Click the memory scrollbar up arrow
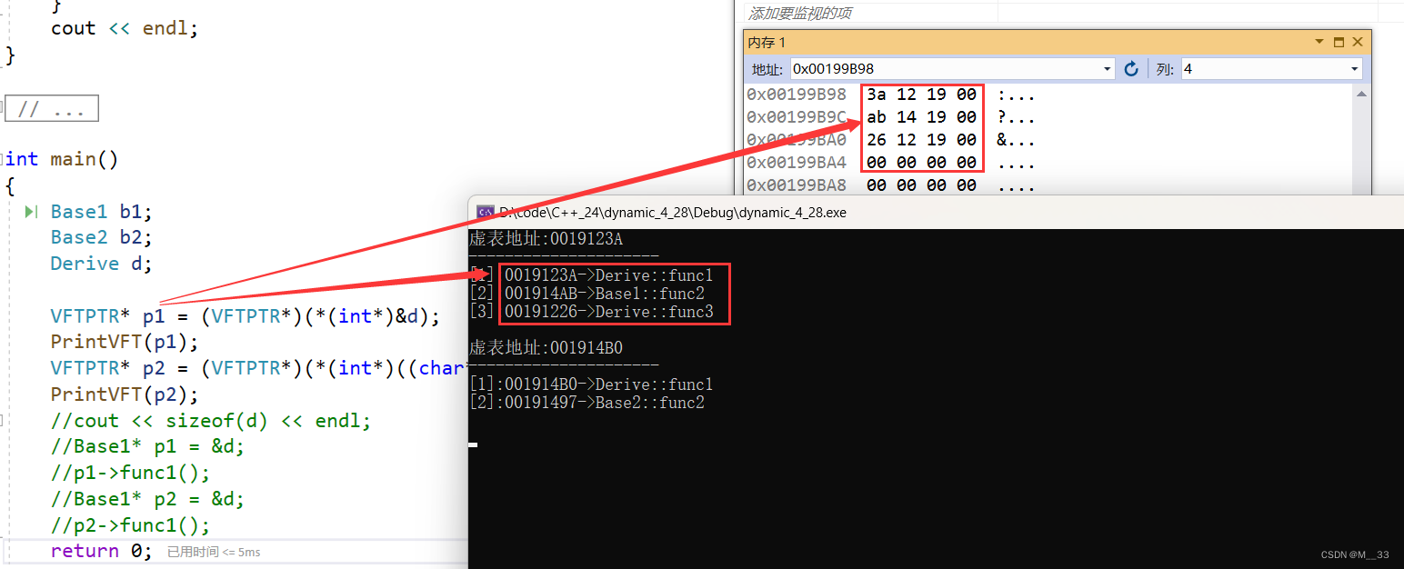Image resolution: width=1404 pixels, height=569 pixels. tap(1362, 94)
